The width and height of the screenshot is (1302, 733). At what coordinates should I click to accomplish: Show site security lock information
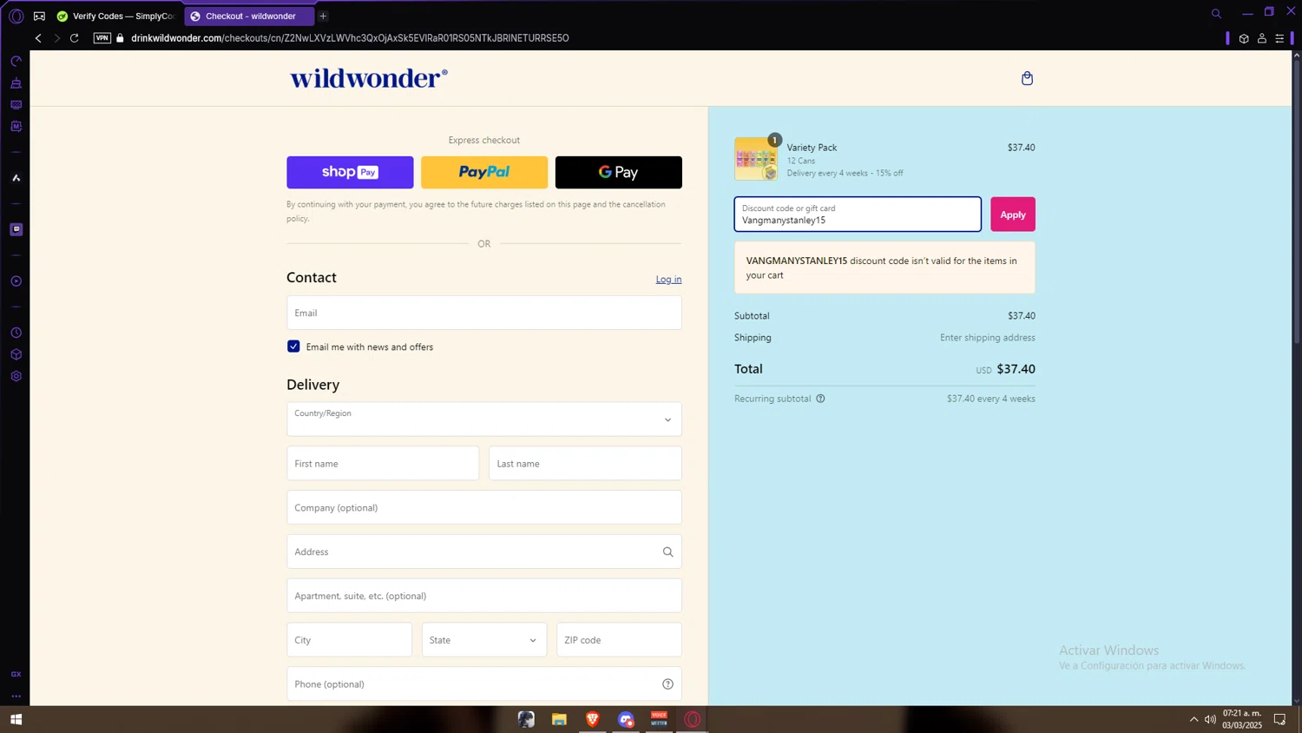(121, 38)
